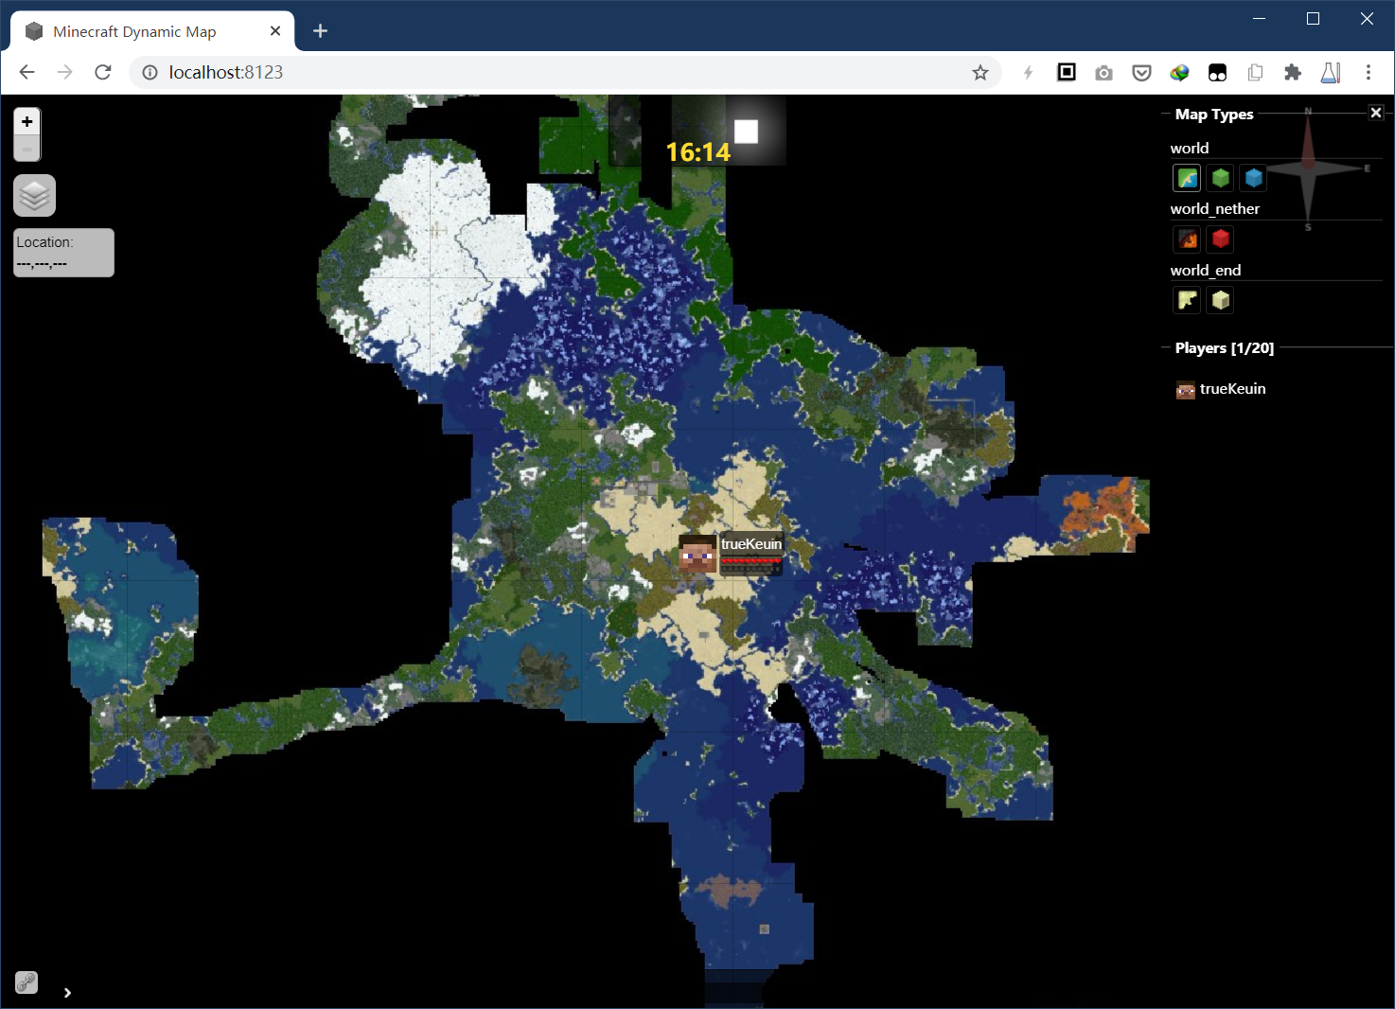Open a new browser tab

pyautogui.click(x=320, y=31)
